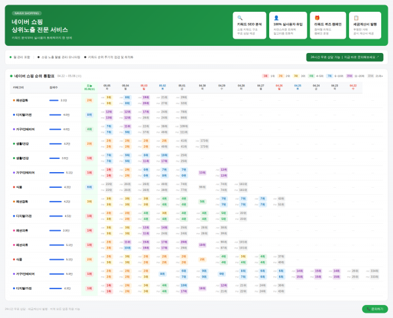Screen dimensions: 393x318
Task: Click the 네이버 쇼핑 순위 통합표 heading
Action: pos(34,76)
